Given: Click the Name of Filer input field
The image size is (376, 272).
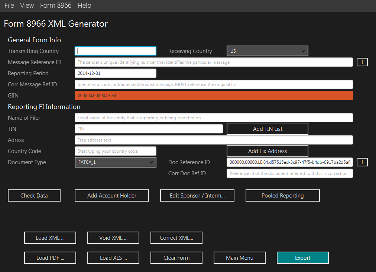Looking at the screenshot, I should 214,118.
